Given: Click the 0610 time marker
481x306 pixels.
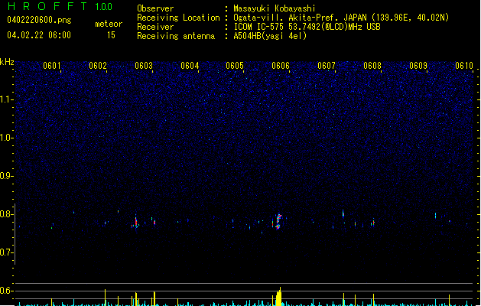Looking at the screenshot, I should pos(464,66).
